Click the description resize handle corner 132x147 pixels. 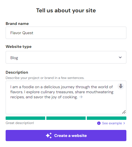click(x=124, y=112)
